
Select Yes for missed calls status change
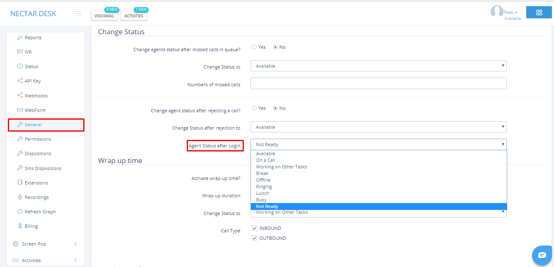[x=254, y=47]
